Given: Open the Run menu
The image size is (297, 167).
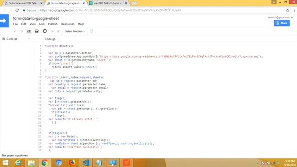Looking at the screenshot, I should coord(42,24).
